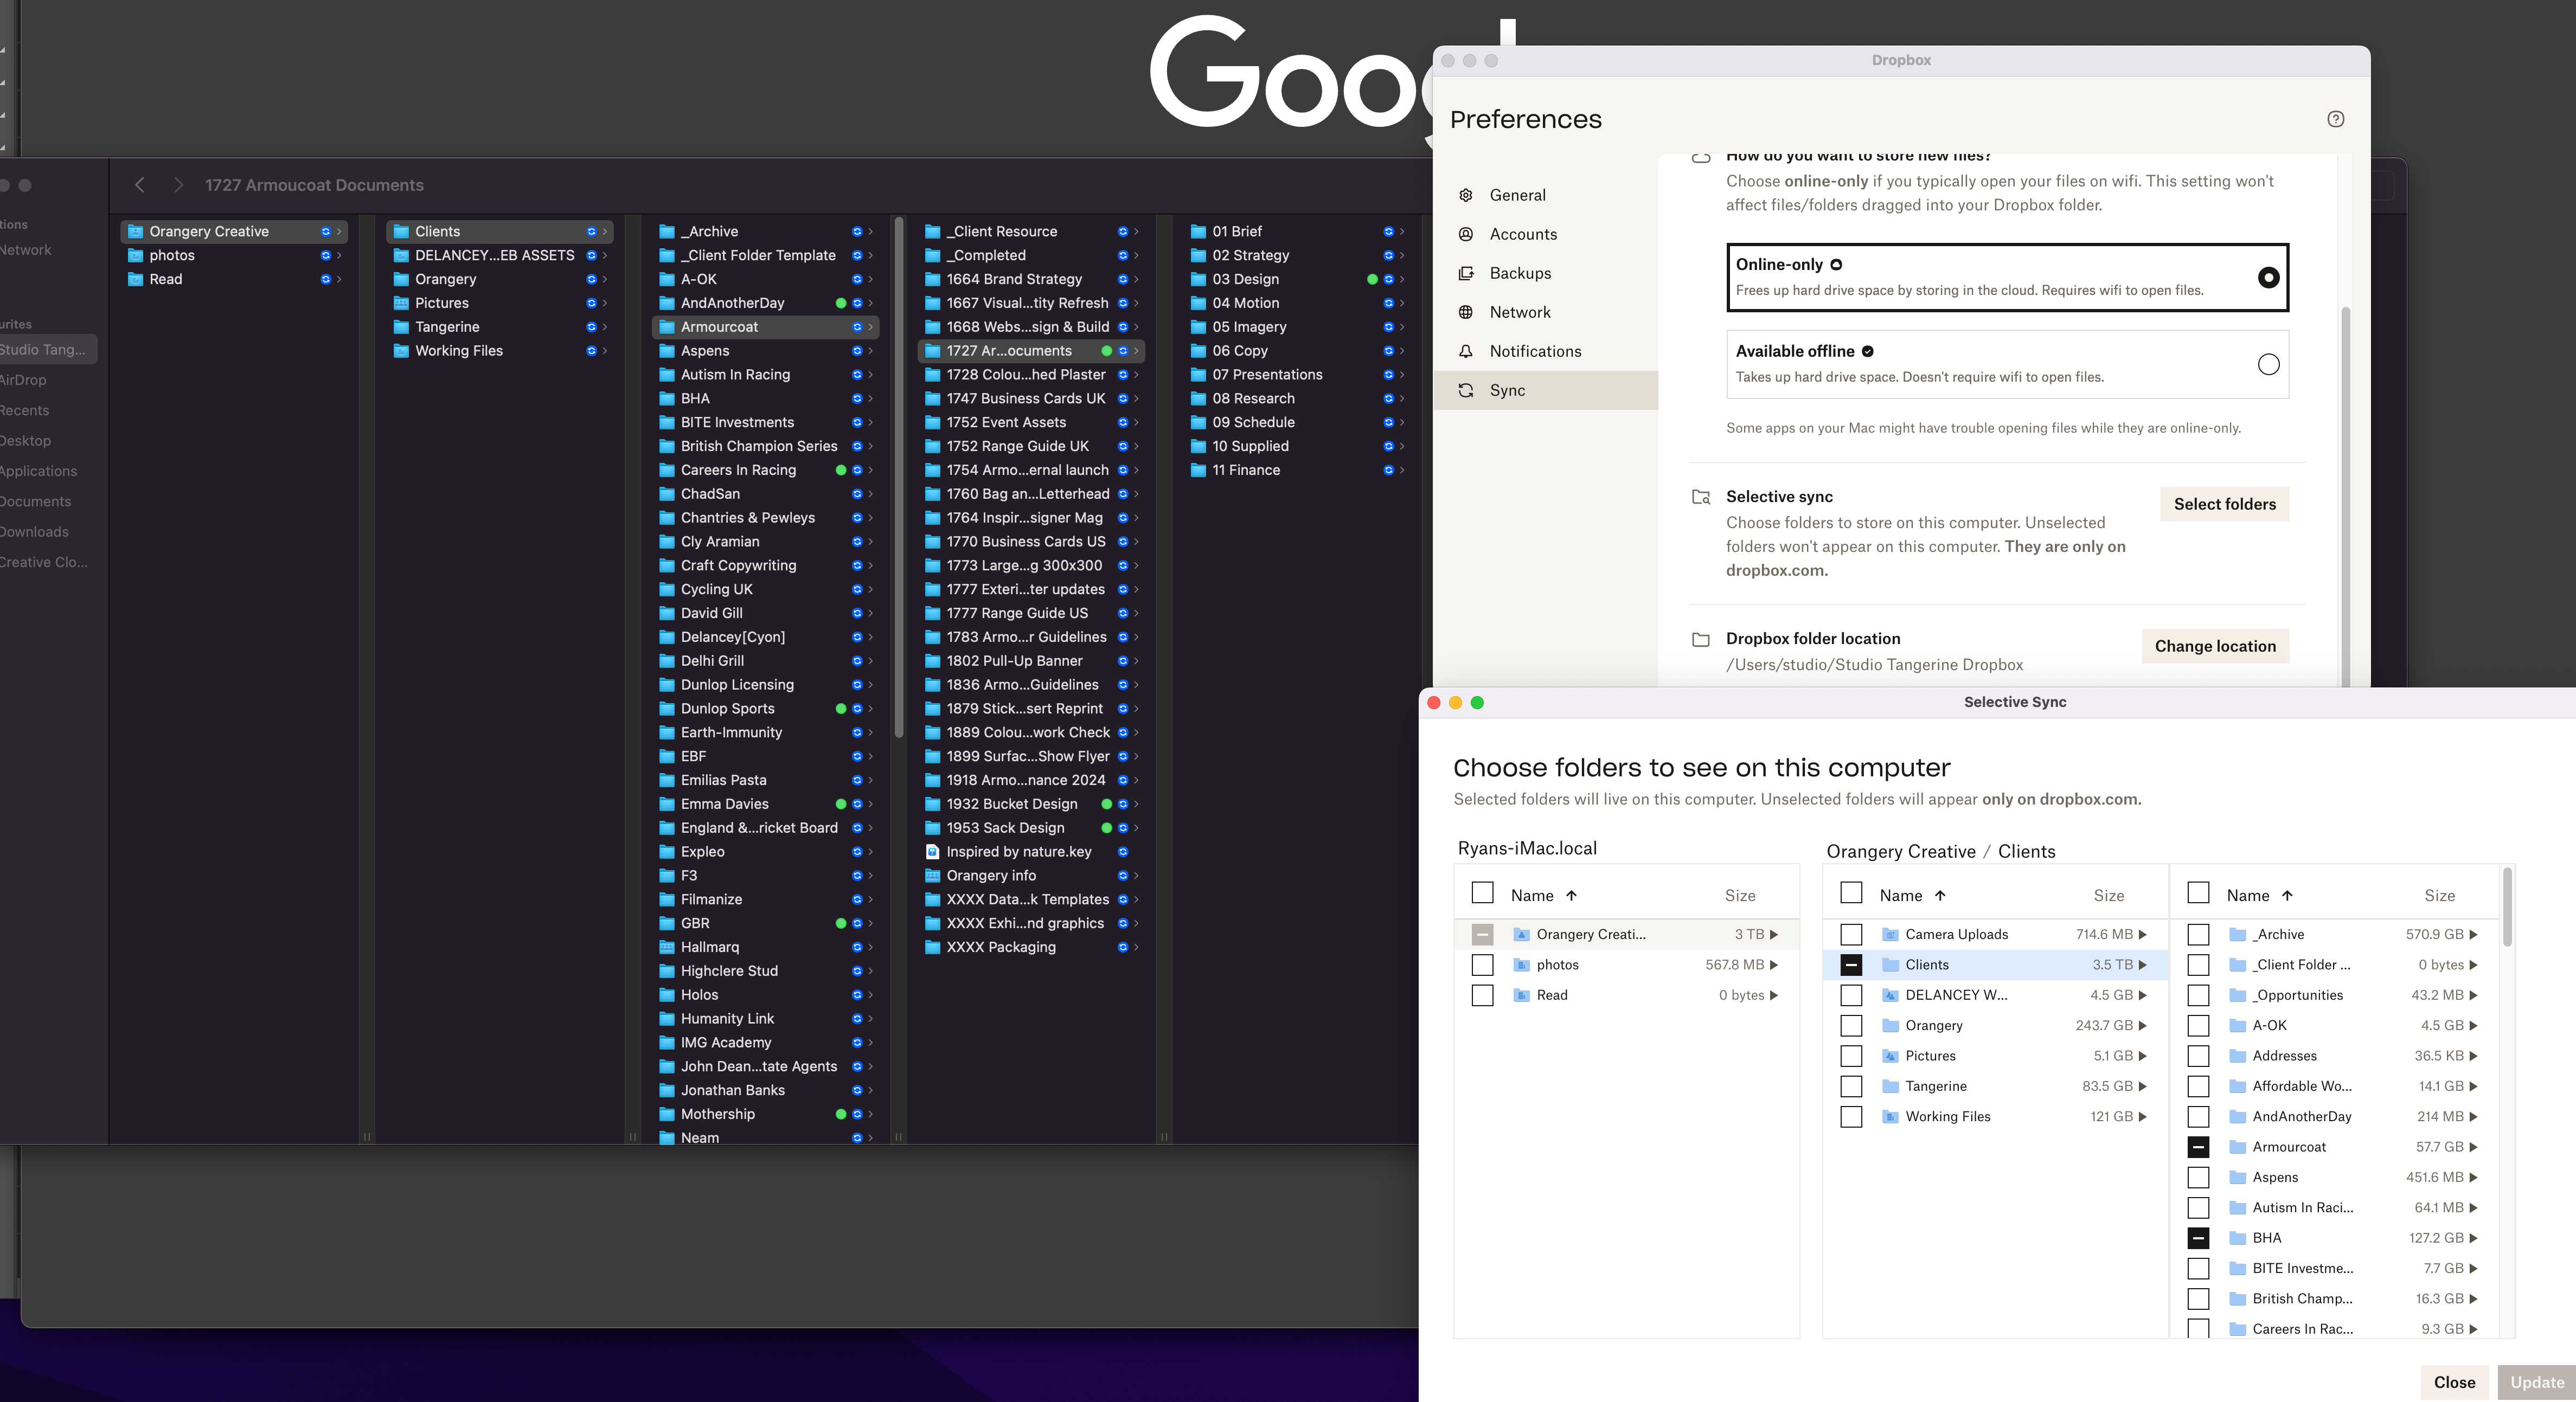
Task: Select the Online-only radio option
Action: [x=2268, y=277]
